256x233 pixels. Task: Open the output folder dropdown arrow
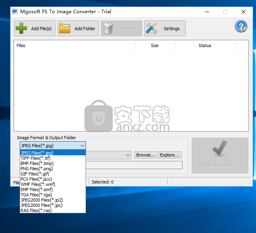click(x=128, y=155)
